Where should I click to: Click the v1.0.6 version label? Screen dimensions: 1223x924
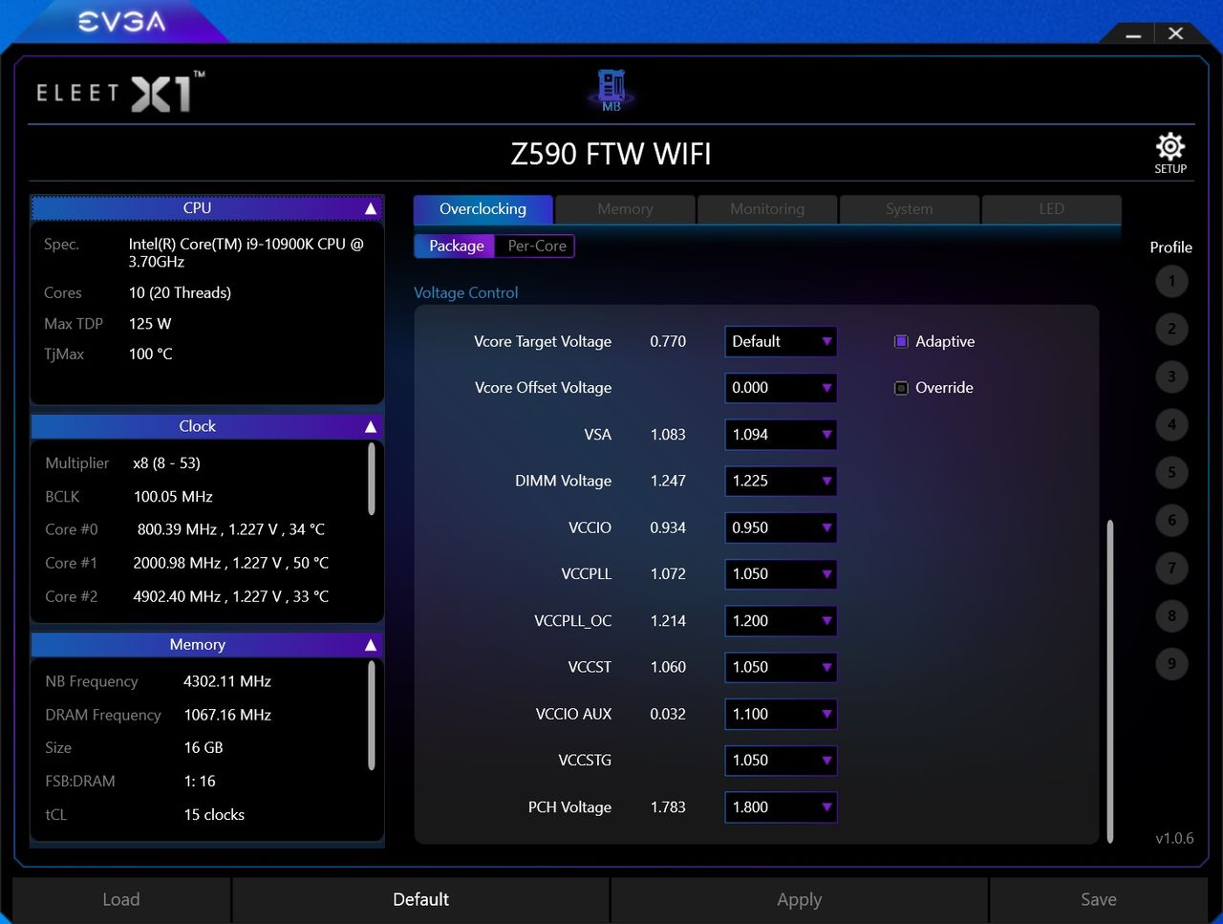1174,838
